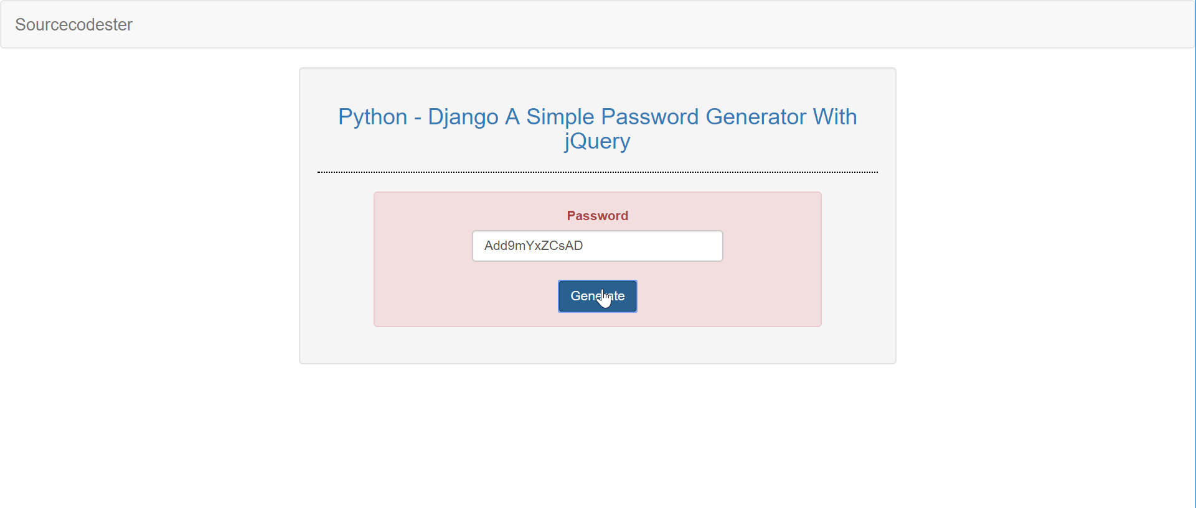This screenshot has width=1196, height=508.
Task: Click the Python - Django heading title
Action: tap(597, 129)
